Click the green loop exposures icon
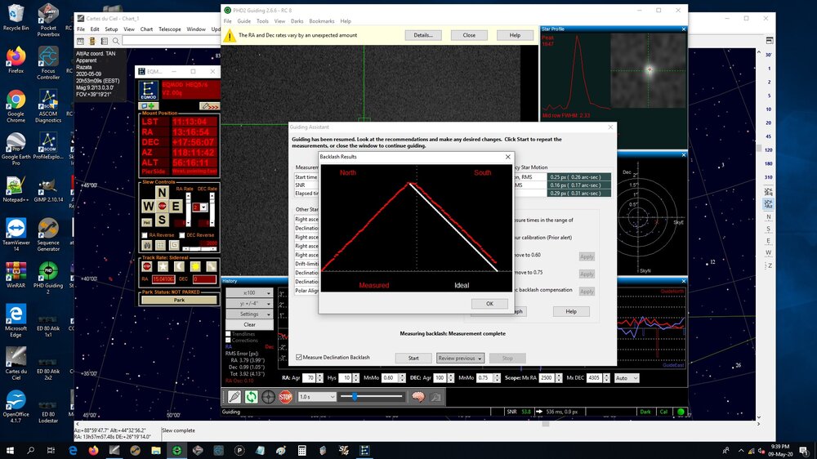 click(x=252, y=397)
